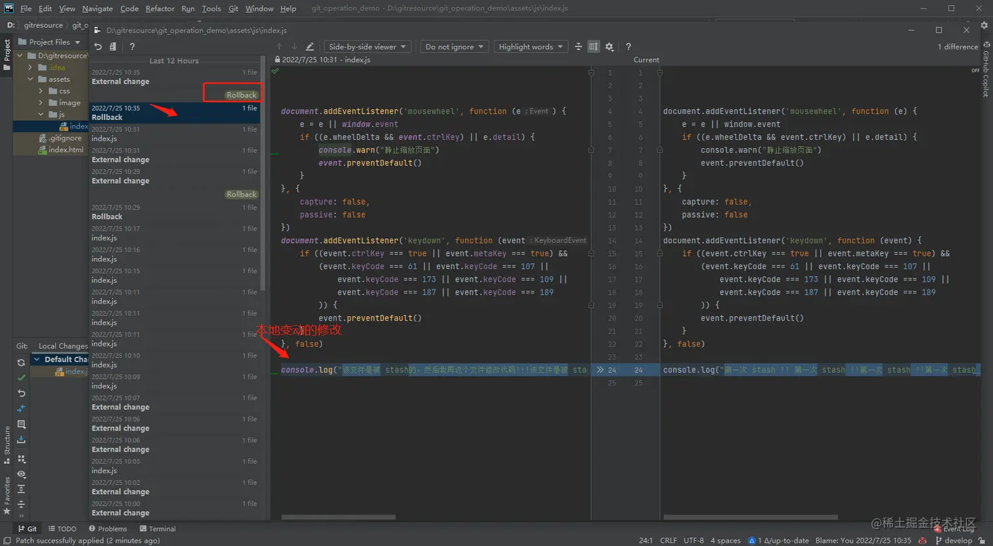Click the Revert icon in Local History toolbar

pyautogui.click(x=98, y=47)
